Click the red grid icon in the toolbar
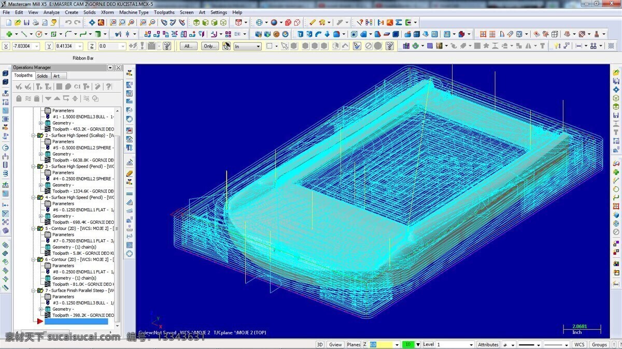The height and width of the screenshot is (349, 622). pos(483,34)
